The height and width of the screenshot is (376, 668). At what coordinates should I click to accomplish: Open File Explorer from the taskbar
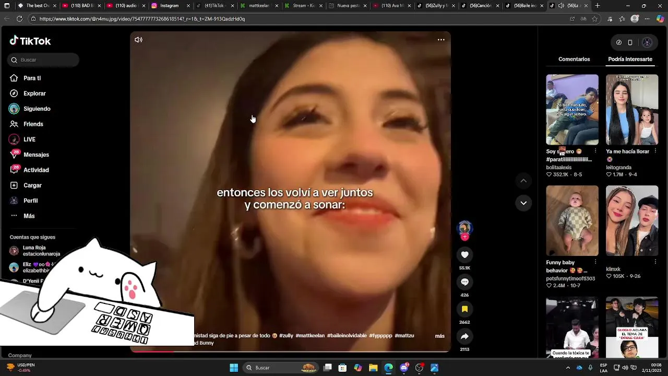pyautogui.click(x=373, y=368)
